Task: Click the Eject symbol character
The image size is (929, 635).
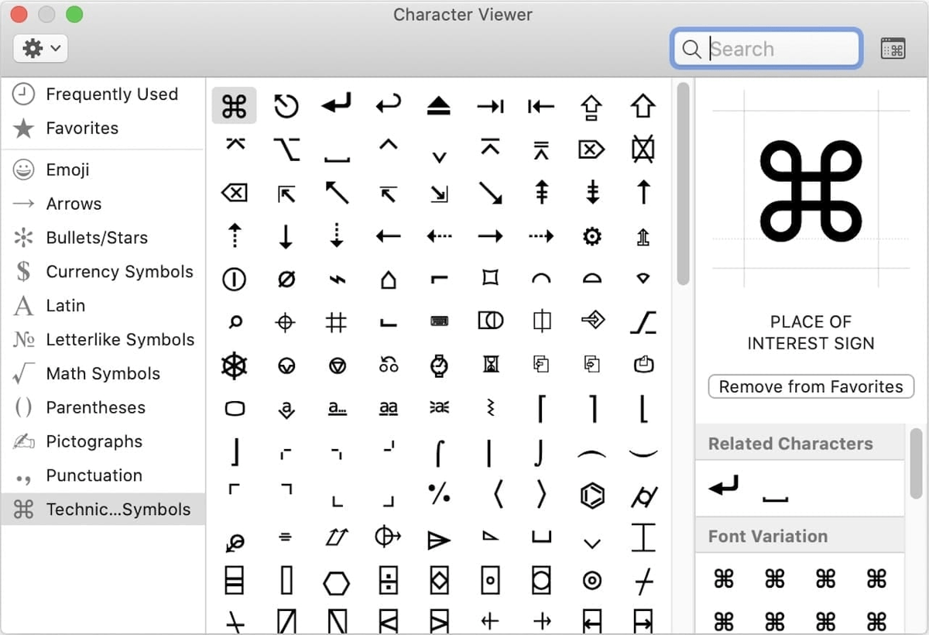Action: click(x=439, y=105)
